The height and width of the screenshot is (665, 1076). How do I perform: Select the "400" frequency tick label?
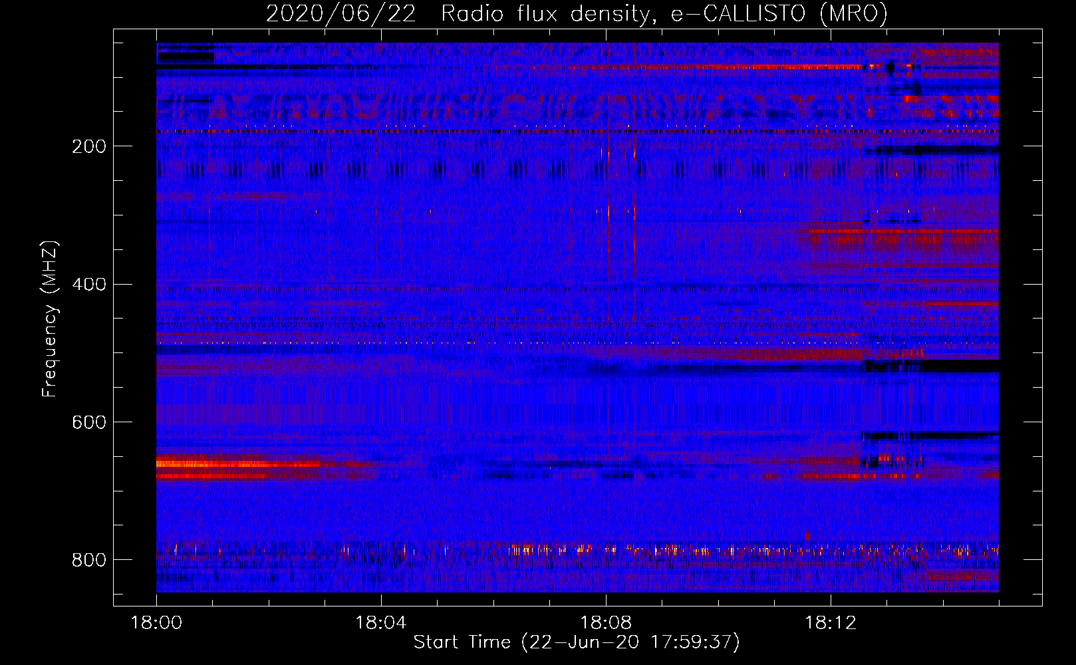pyautogui.click(x=89, y=285)
